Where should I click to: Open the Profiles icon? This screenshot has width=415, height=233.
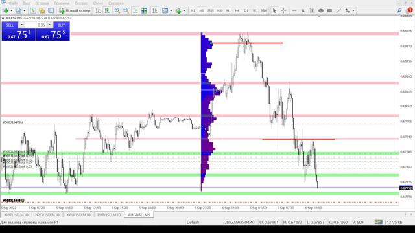coord(18,10)
